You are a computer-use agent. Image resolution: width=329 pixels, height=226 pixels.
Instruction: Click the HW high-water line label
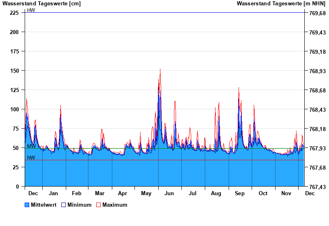(x=31, y=10)
